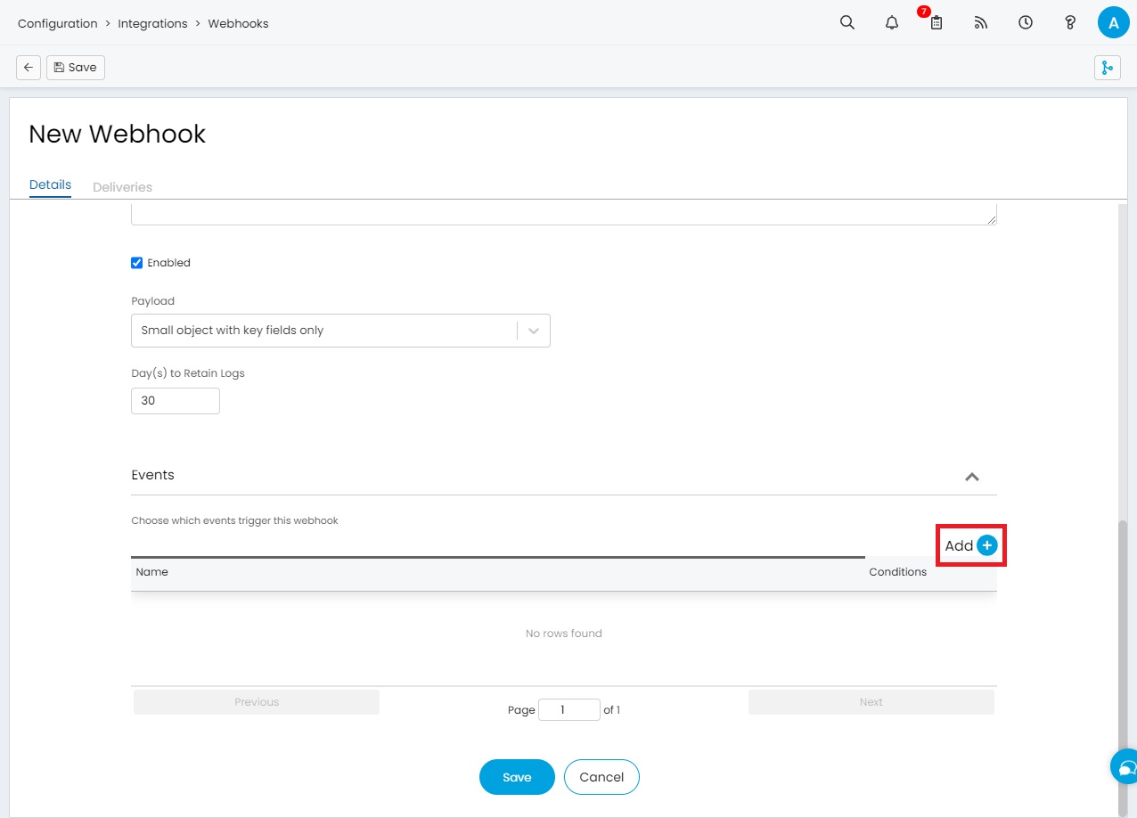Open the chat support bubble
1137x818 pixels.
tap(1125, 767)
